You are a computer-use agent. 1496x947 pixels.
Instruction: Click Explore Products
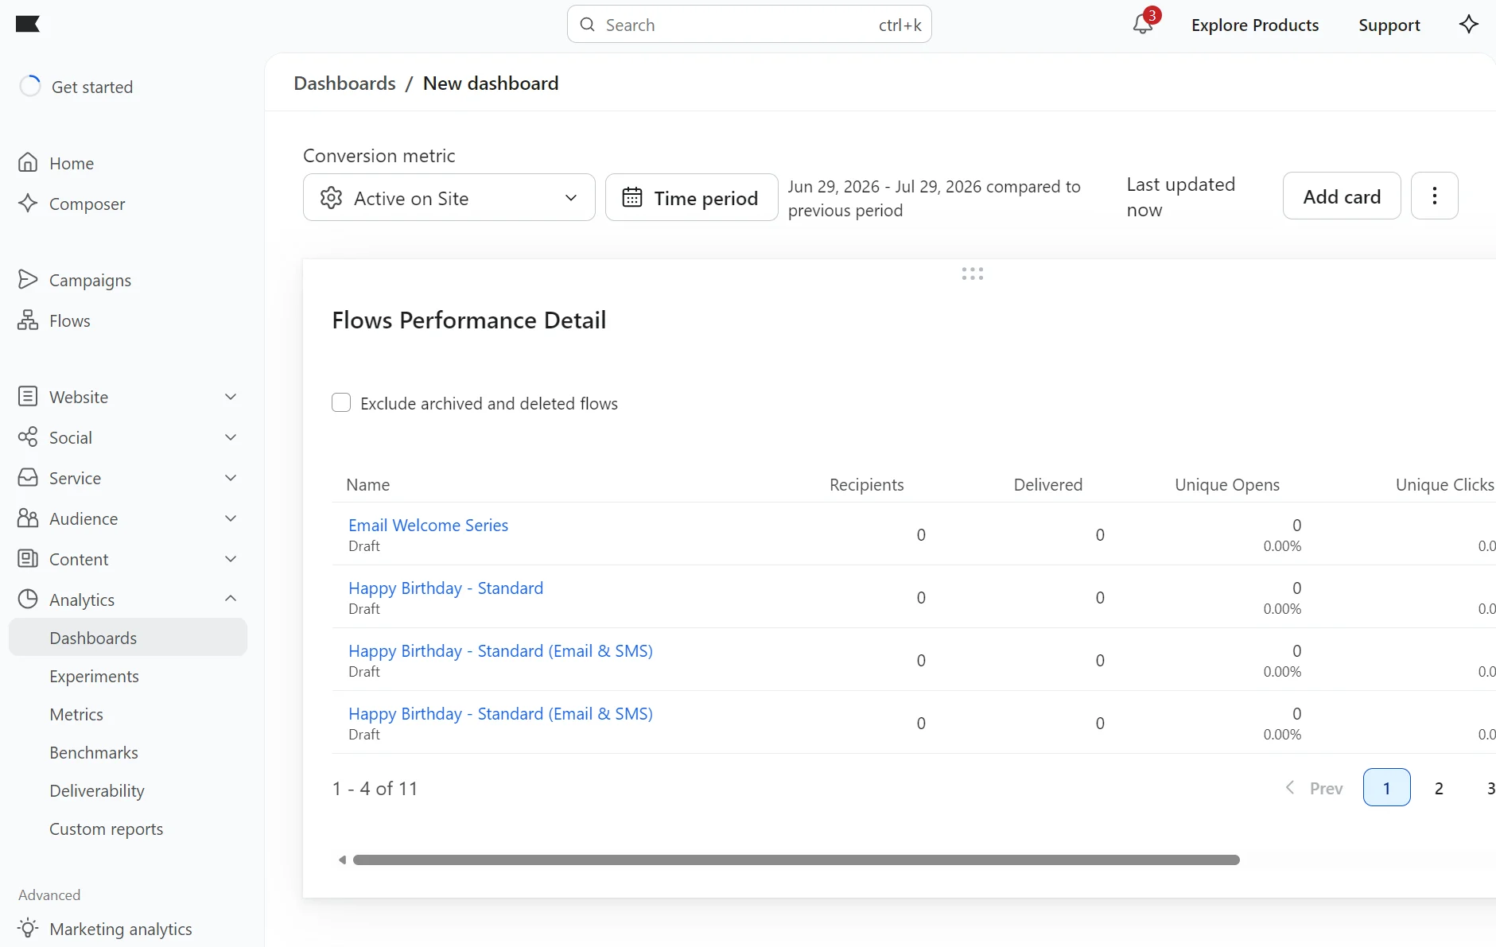(x=1254, y=25)
